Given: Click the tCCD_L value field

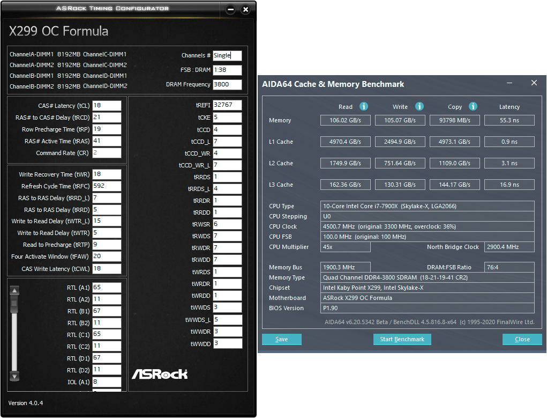Looking at the screenshot, I should coord(227,142).
